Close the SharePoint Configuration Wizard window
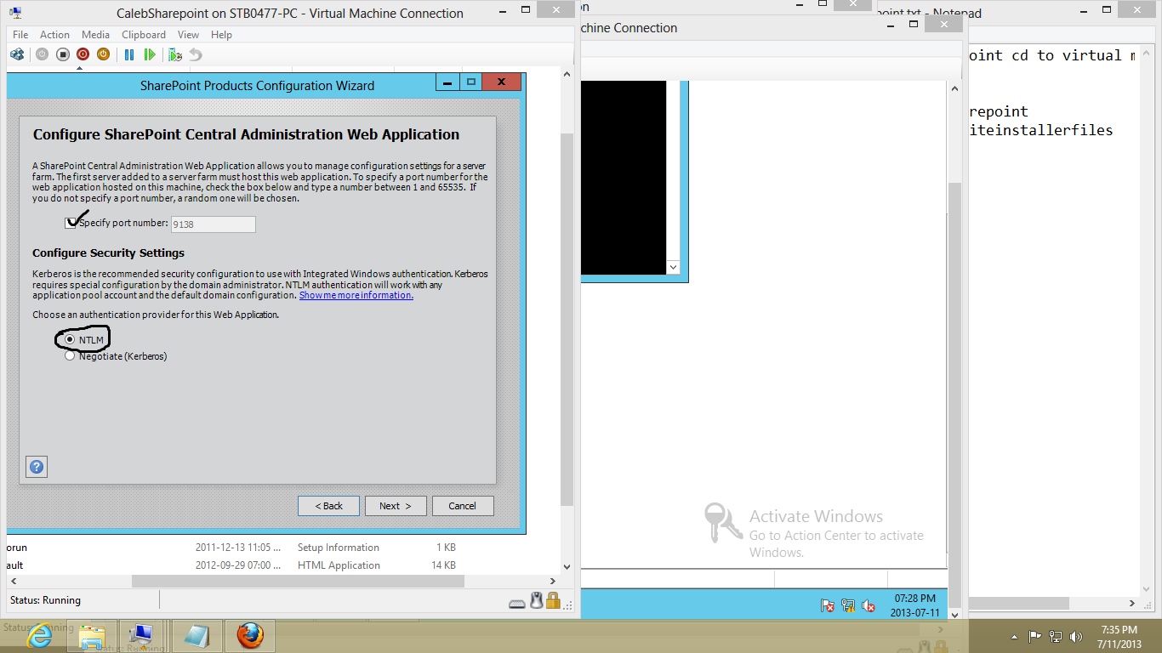Screen dimensions: 1162x653 tap(501, 82)
